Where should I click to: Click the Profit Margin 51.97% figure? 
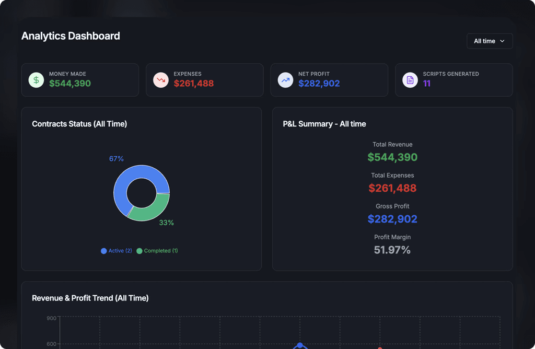pyautogui.click(x=392, y=250)
